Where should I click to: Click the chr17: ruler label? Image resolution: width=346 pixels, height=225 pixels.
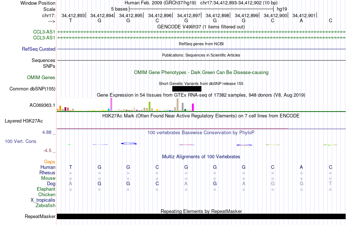48,15
